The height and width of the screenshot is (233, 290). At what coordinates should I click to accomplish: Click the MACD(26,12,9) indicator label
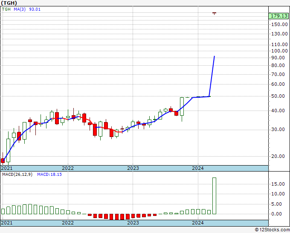[17, 175]
